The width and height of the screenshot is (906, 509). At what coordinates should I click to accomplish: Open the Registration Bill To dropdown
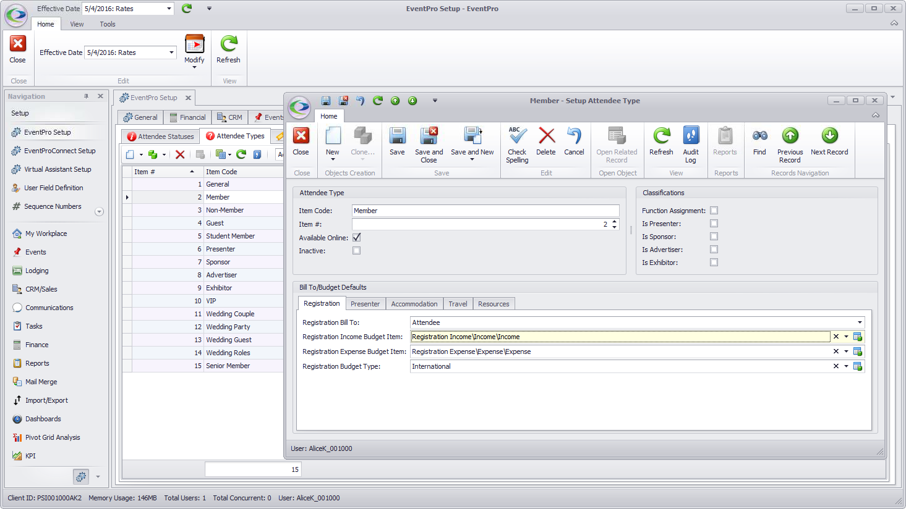[860, 322]
